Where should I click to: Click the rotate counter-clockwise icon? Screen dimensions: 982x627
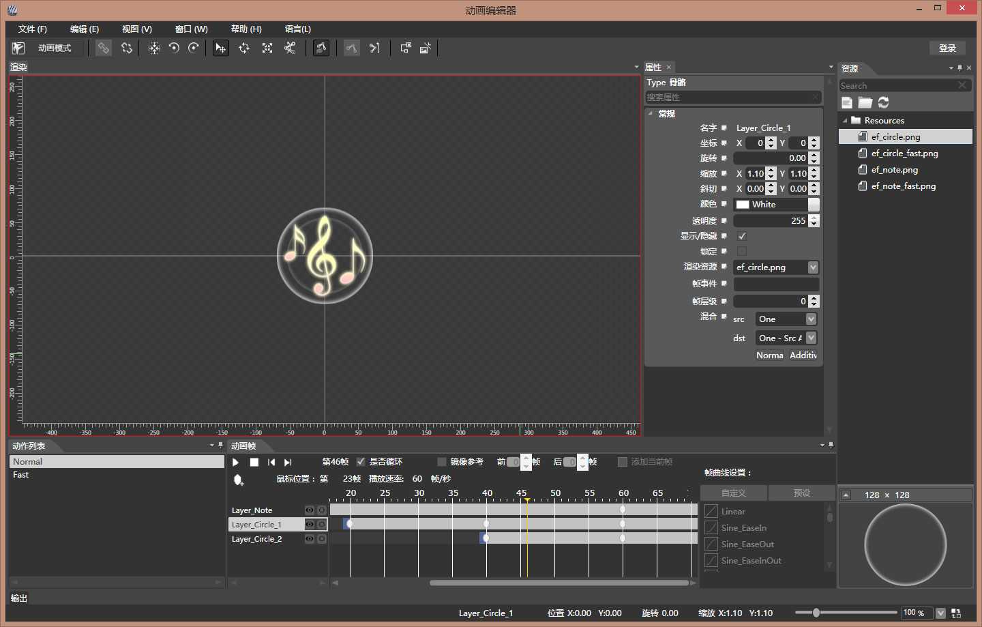174,48
